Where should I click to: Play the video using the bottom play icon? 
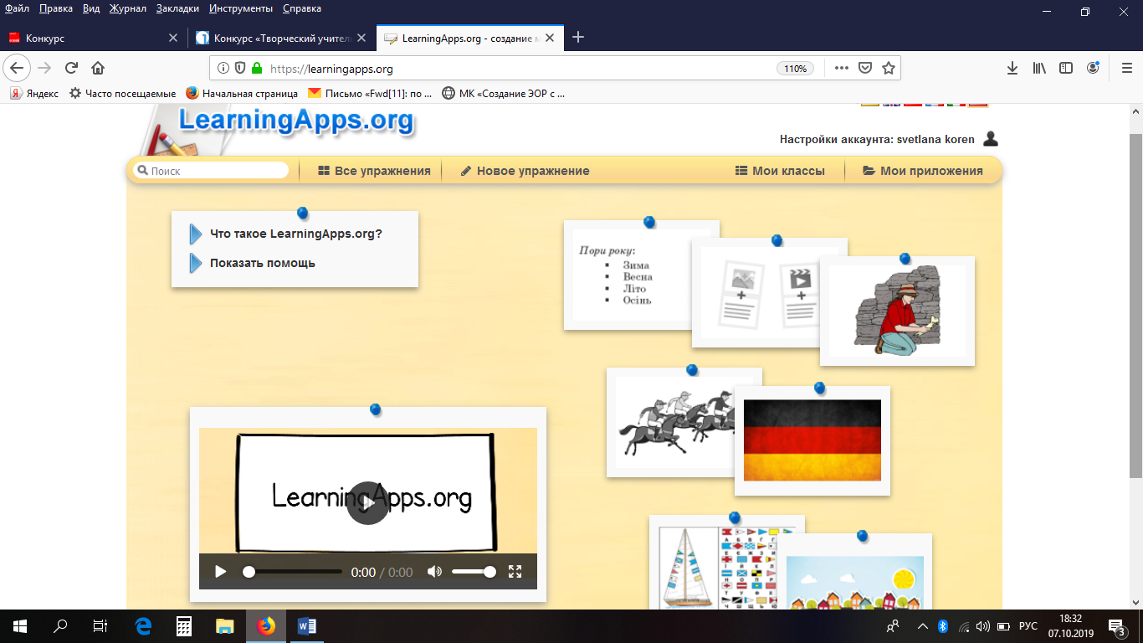click(221, 572)
